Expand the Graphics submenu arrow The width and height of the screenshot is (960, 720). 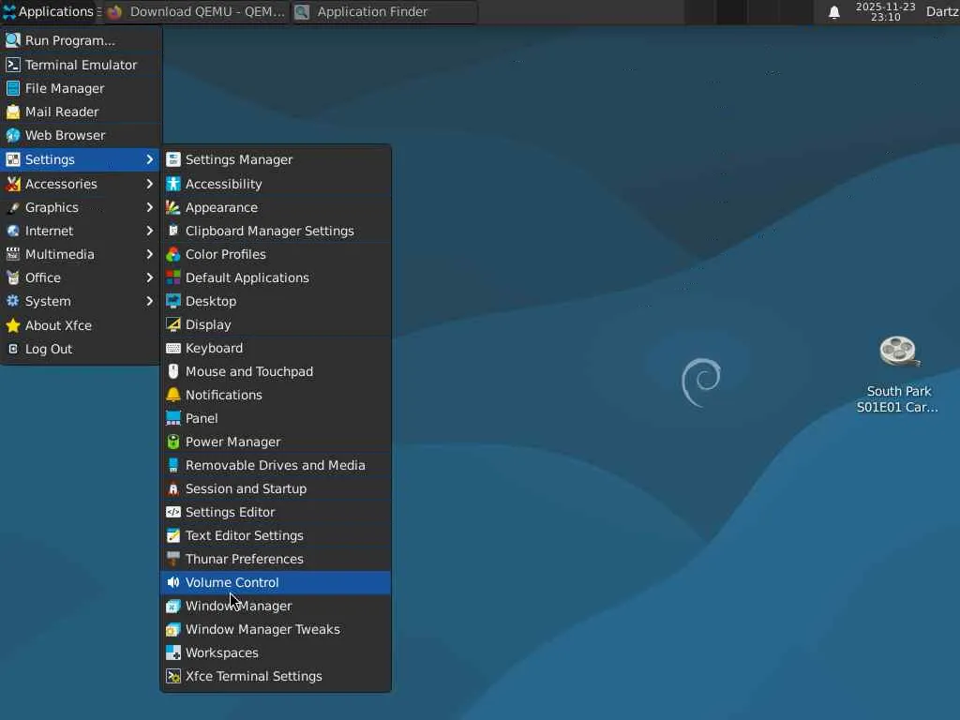(x=149, y=207)
